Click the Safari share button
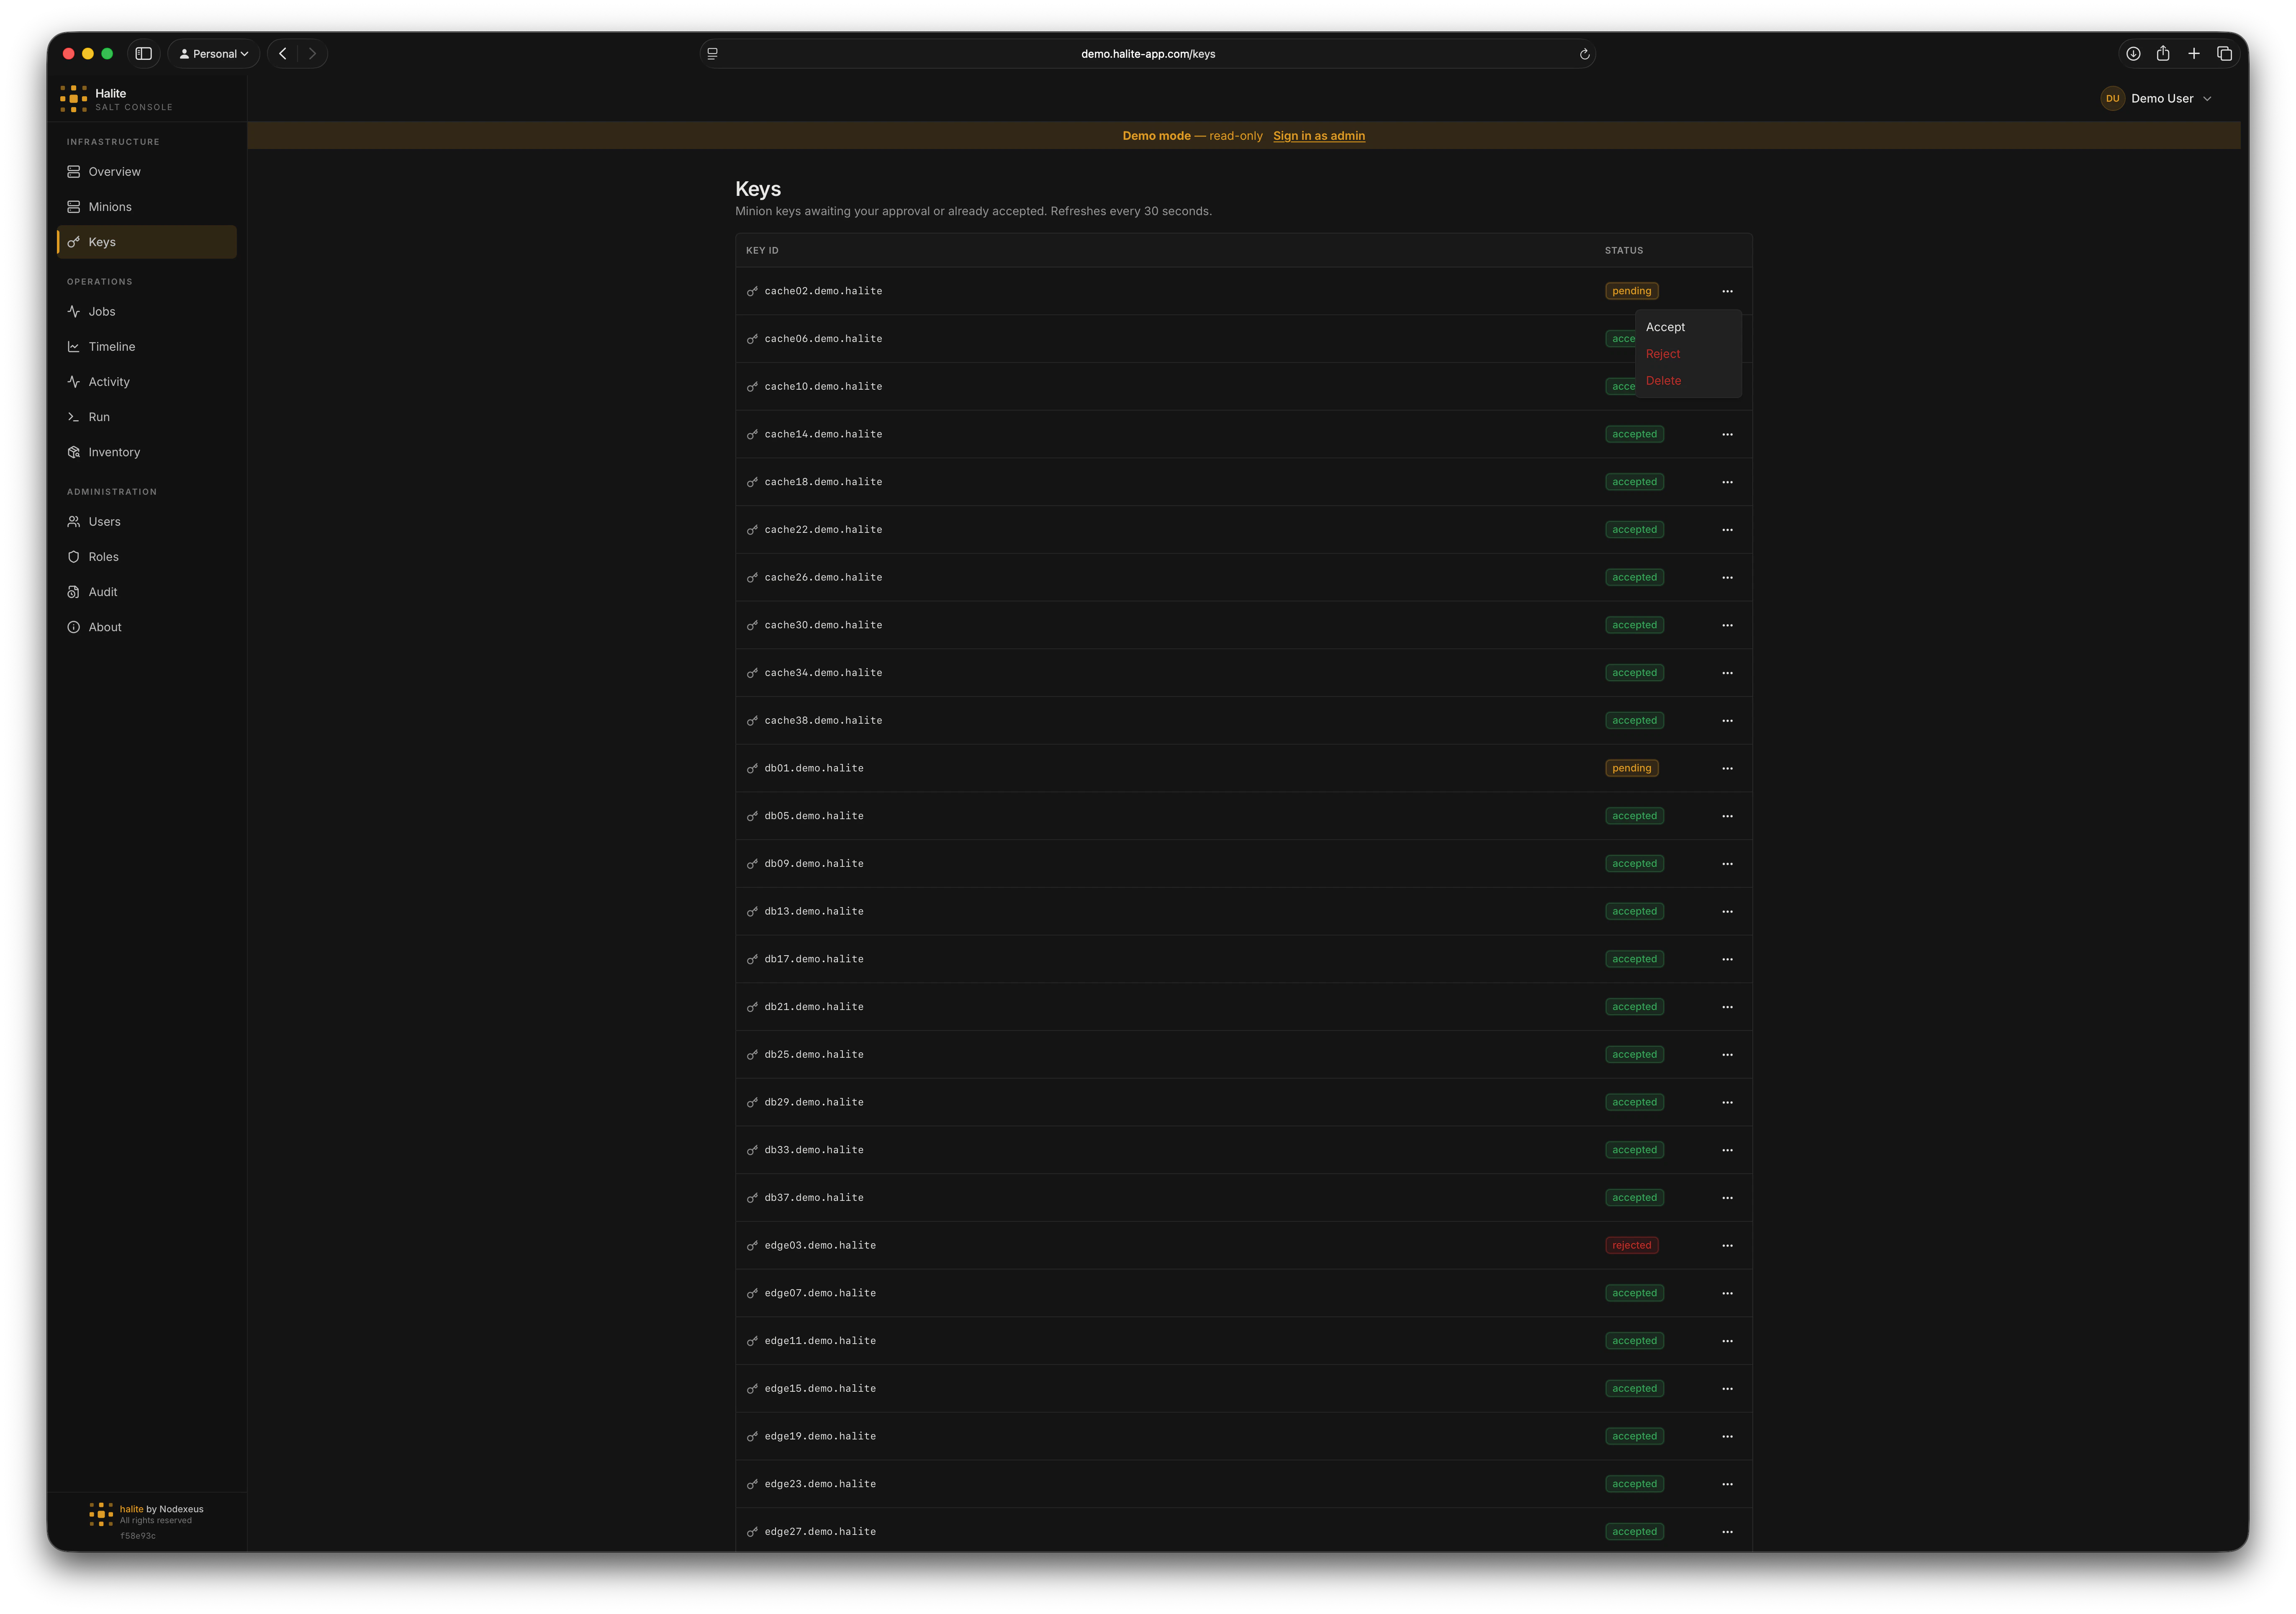Viewport: 2296px width, 1614px height. click(x=2162, y=54)
